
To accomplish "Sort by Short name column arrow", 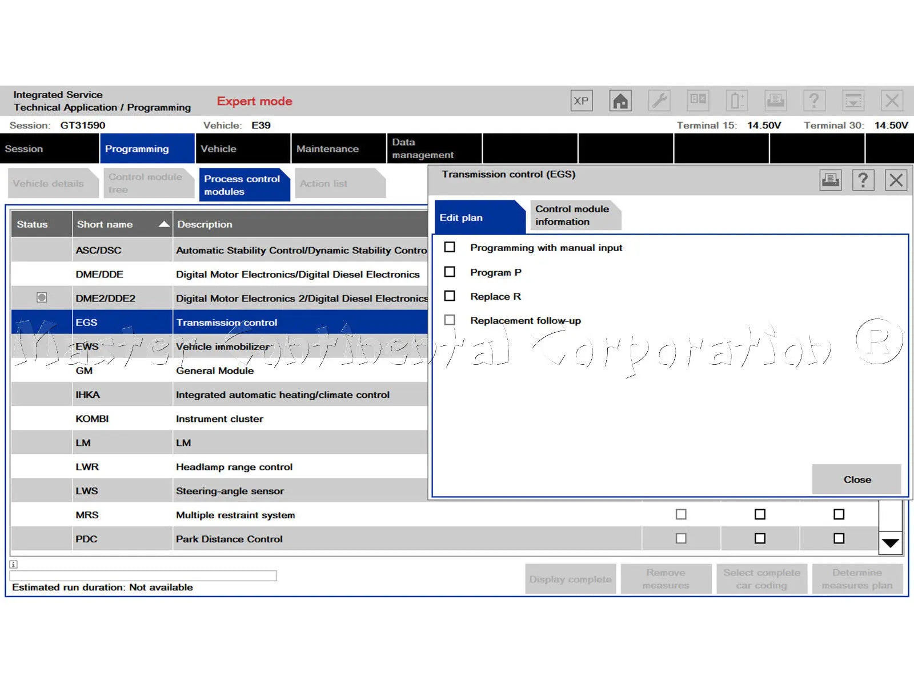I will pos(164,224).
